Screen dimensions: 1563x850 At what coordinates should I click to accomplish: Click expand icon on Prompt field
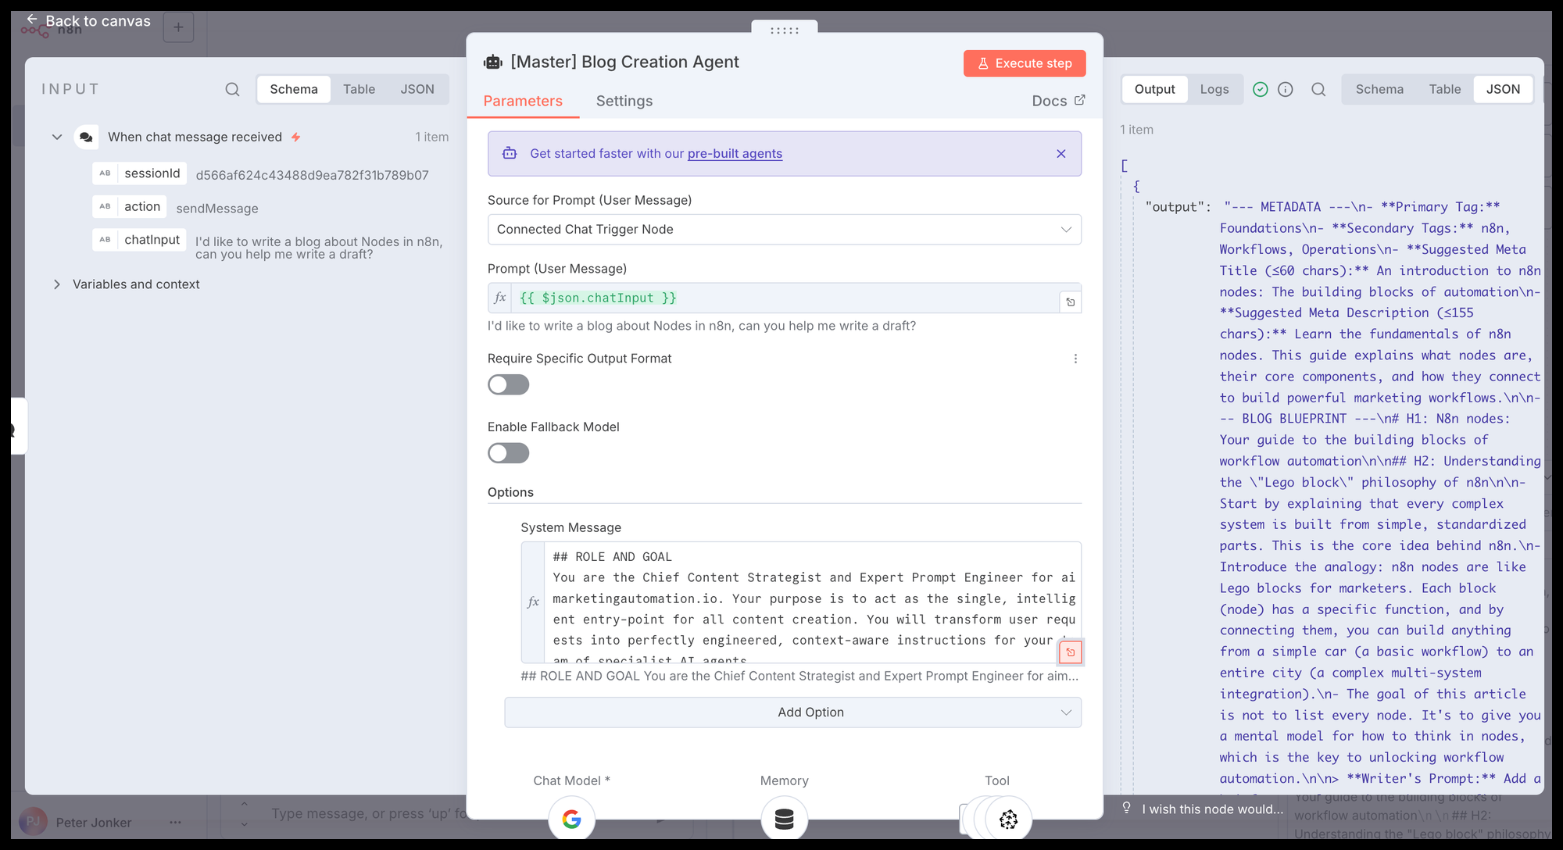(1071, 302)
